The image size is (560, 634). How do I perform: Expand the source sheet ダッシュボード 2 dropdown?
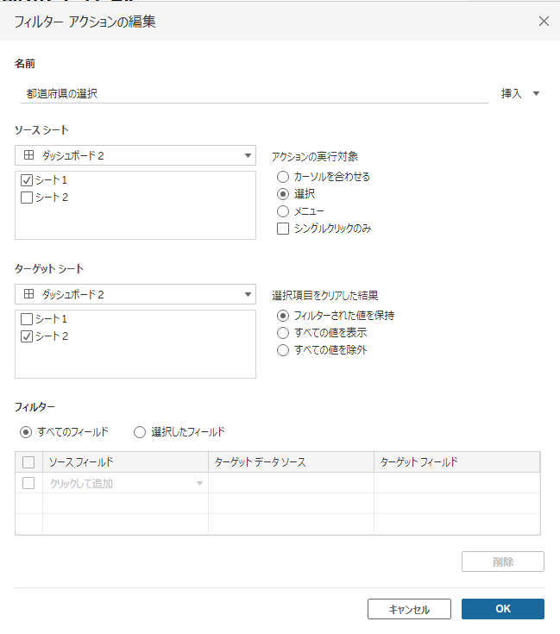click(135, 155)
